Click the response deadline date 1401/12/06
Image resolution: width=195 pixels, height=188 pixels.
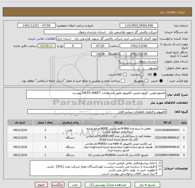pyautogui.click(x=139, y=46)
